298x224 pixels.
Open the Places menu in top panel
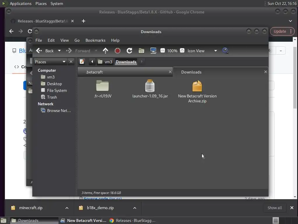pyautogui.click(x=41, y=3)
